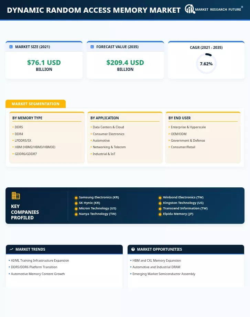The image size is (250, 317).
Task: Click Networking & Telecom application
Action: pyautogui.click(x=109, y=147)
